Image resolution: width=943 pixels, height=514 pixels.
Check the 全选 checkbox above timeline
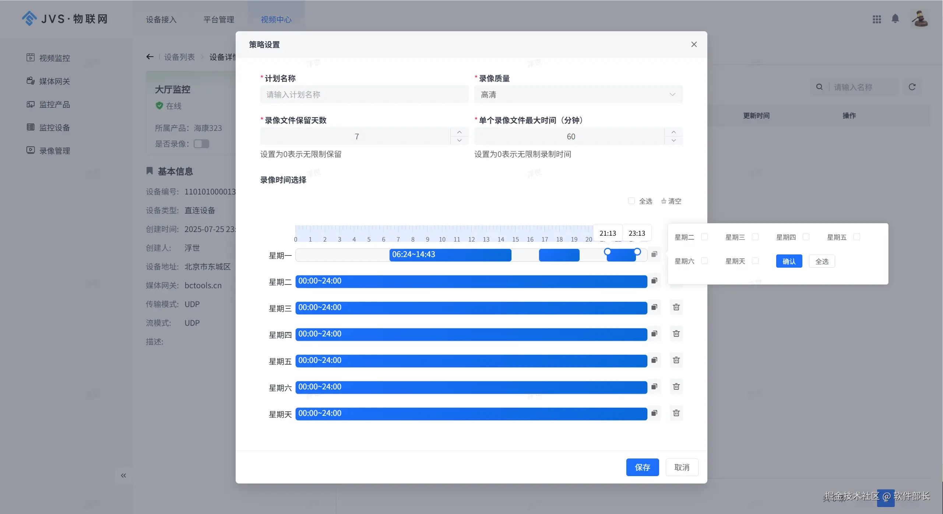pos(631,201)
